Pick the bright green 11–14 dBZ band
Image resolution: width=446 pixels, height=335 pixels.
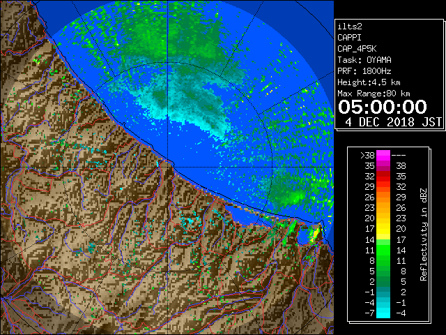point(383,250)
